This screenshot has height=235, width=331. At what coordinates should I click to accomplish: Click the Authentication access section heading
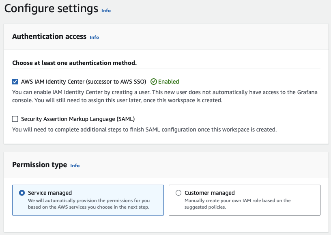(49, 37)
